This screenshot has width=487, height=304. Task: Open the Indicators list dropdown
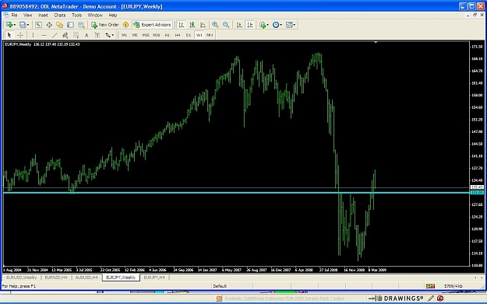264,25
